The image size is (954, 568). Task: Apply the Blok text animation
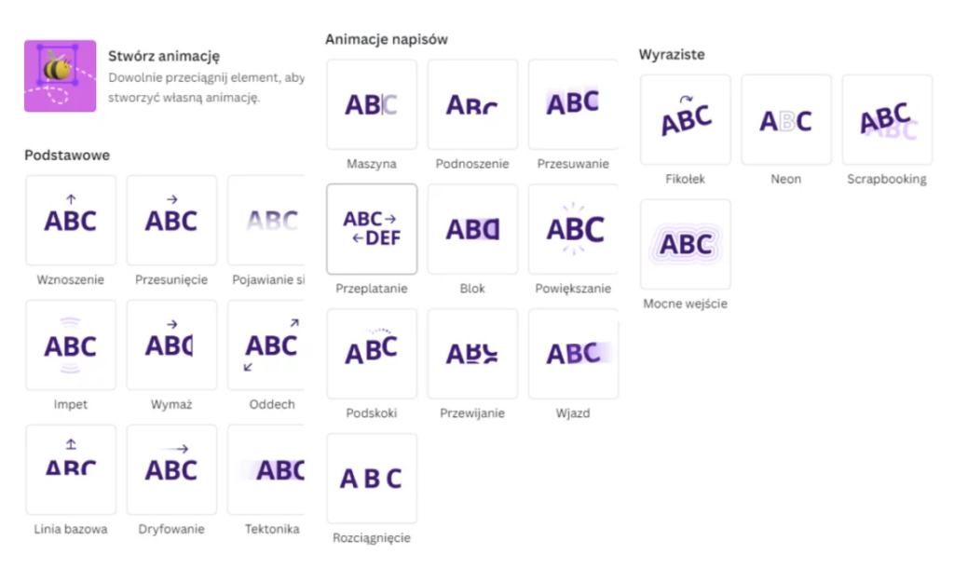click(472, 229)
